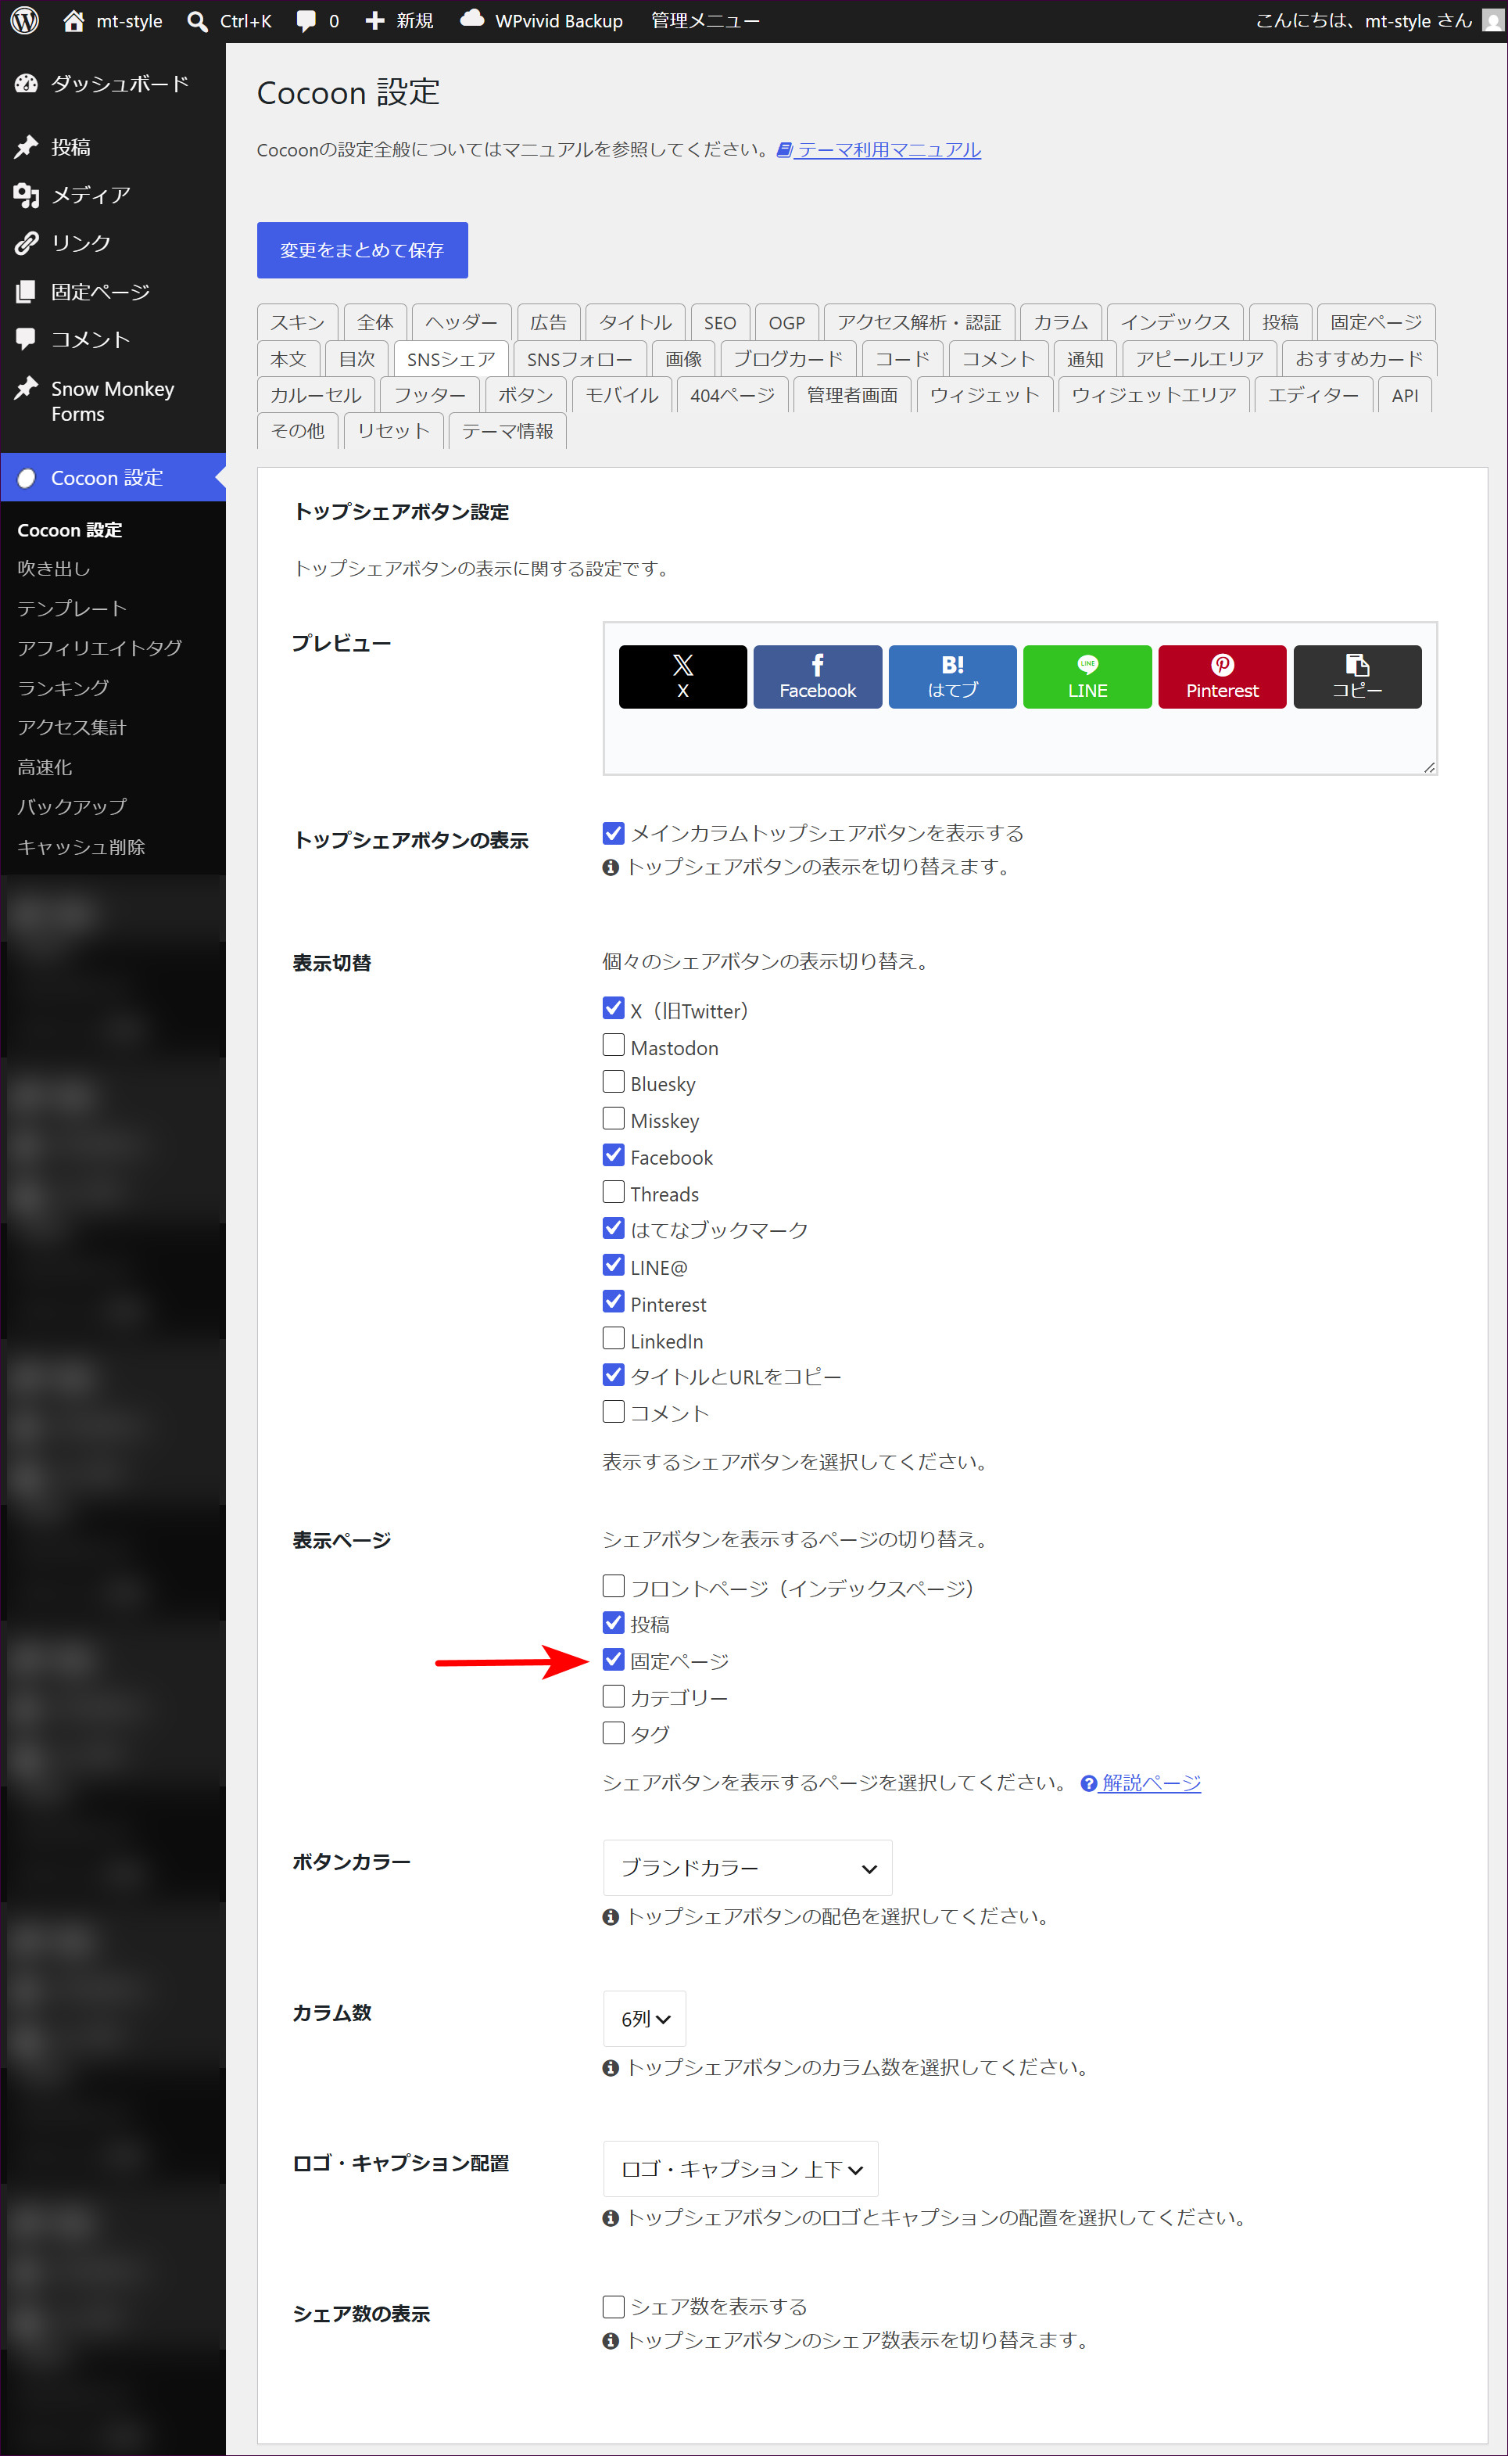The image size is (1508, 2456).
Task: Switch to the リセット tab
Action: pos(393,431)
